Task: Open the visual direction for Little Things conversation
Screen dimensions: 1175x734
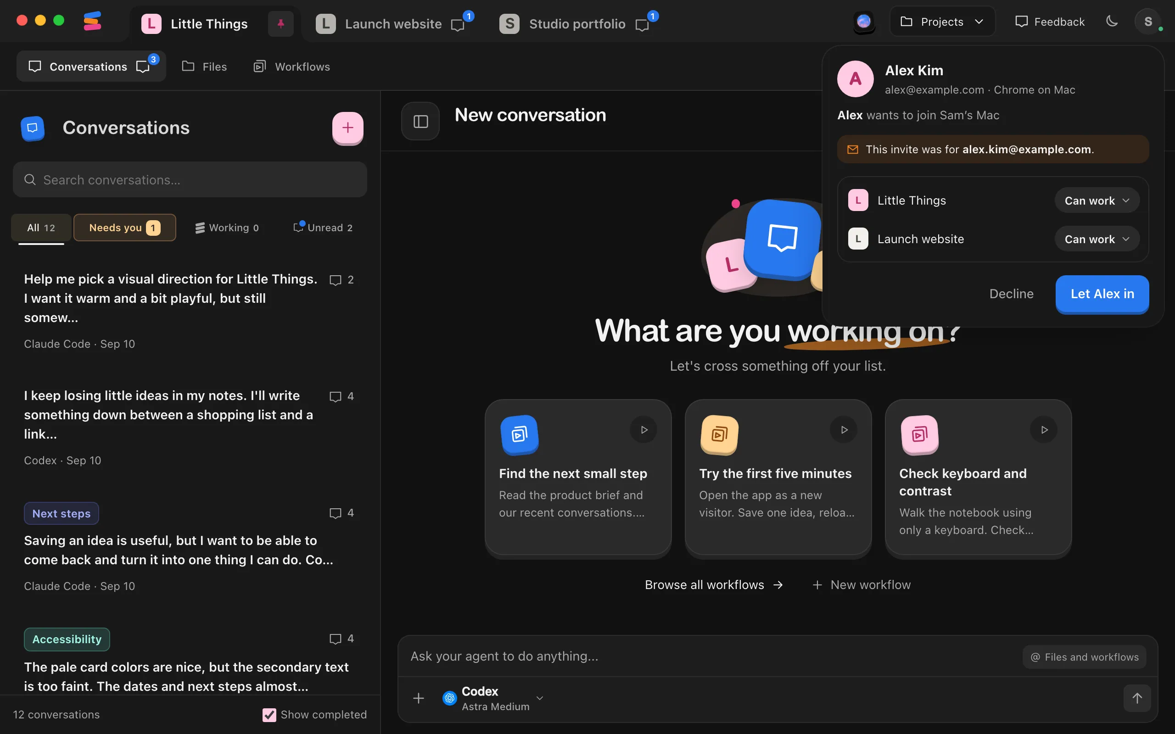Action: click(x=190, y=311)
